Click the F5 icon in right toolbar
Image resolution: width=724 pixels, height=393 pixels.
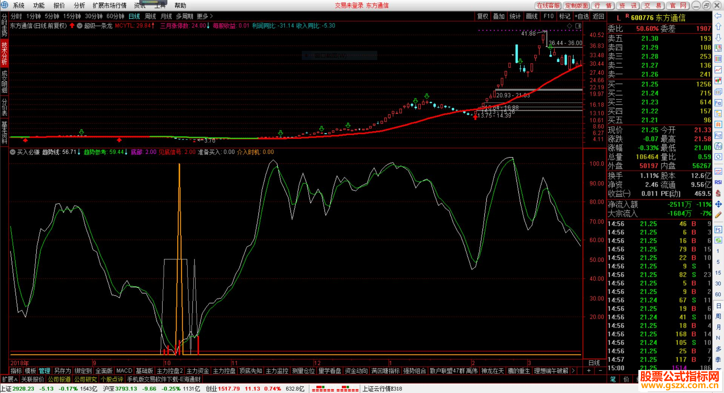click(718, 230)
